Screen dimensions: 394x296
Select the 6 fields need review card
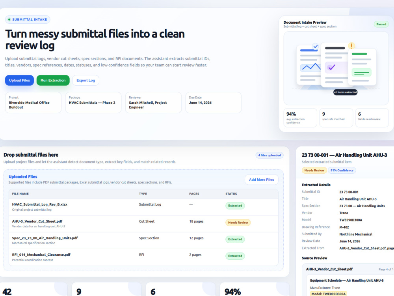(x=372, y=118)
